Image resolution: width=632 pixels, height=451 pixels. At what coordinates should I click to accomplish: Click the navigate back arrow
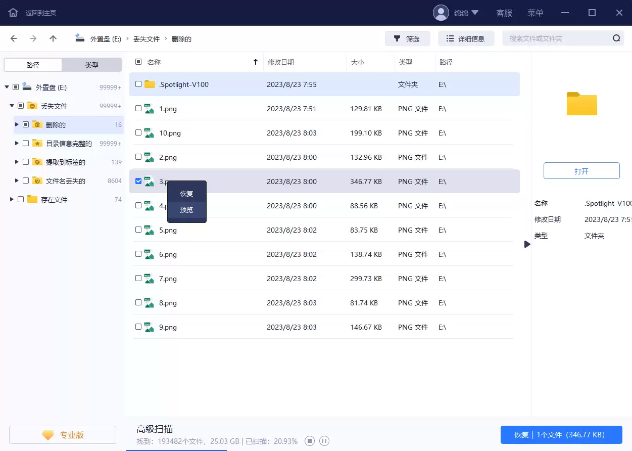click(14, 38)
